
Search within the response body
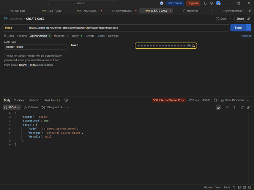pyautogui.click(x=233, y=107)
